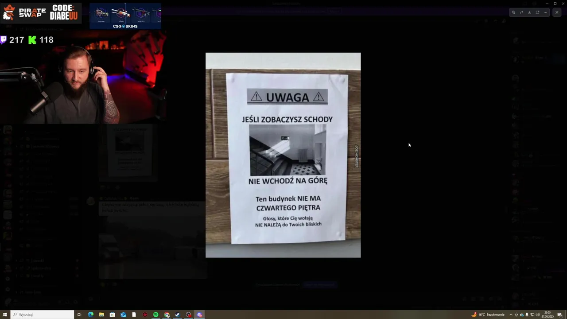Zoom the image with the magnifier icon
The height and width of the screenshot is (319, 567).
(x=513, y=12)
